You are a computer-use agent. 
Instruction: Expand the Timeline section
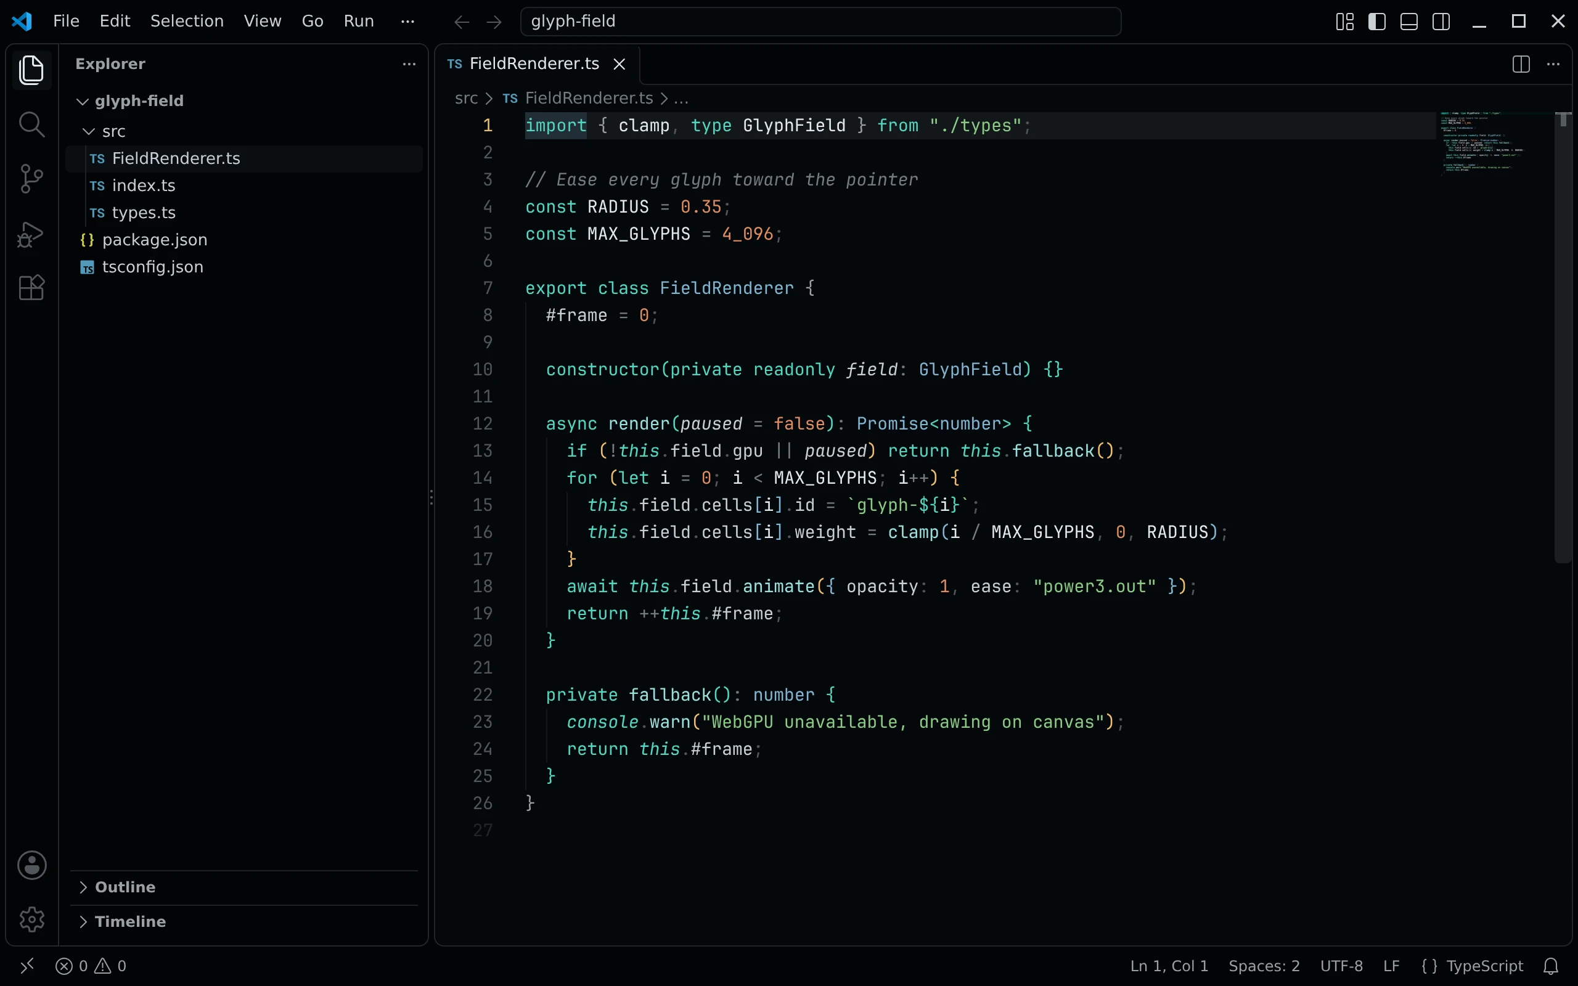tap(244, 921)
